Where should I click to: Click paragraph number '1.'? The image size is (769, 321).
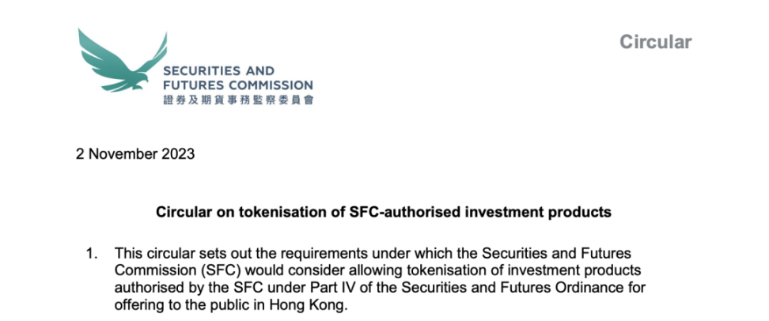coord(92,254)
